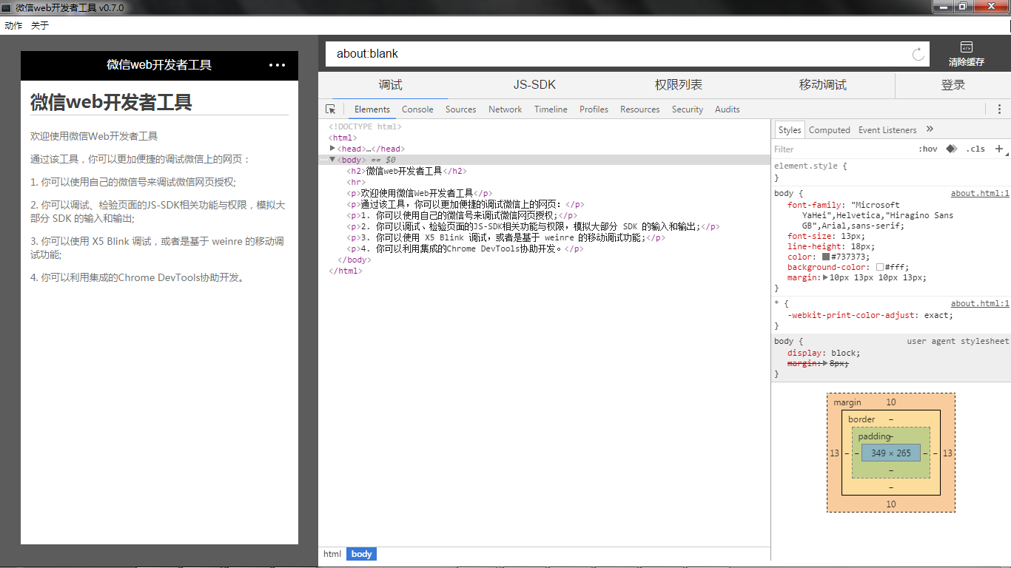Open the Profiles tab
This screenshot has width=1011, height=568.
point(594,109)
